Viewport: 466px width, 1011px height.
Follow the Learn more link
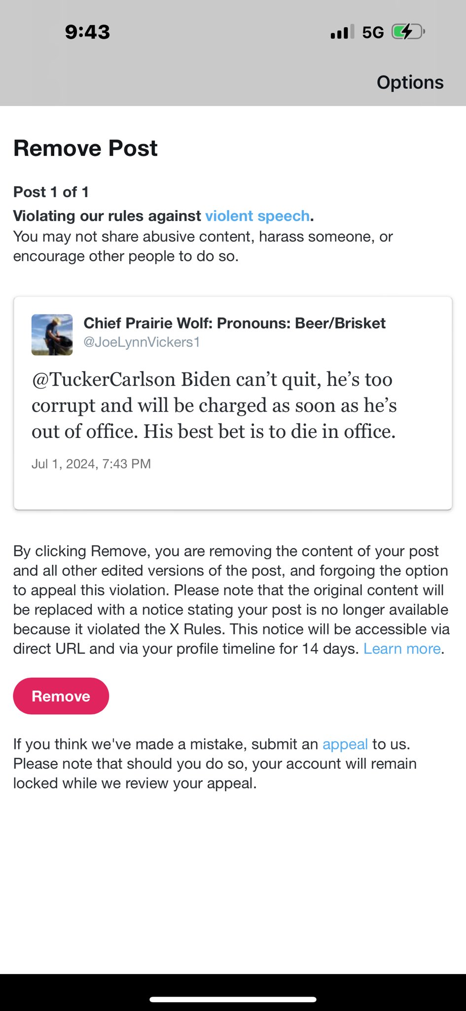pyautogui.click(x=402, y=649)
